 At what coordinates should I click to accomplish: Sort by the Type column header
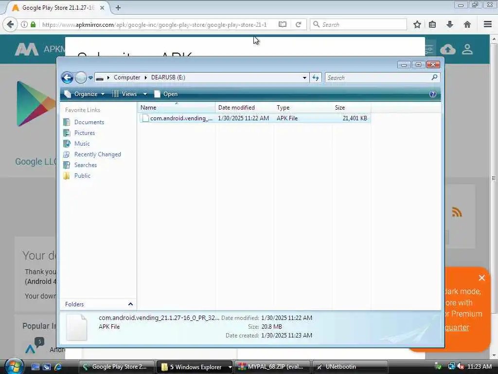(x=302, y=108)
